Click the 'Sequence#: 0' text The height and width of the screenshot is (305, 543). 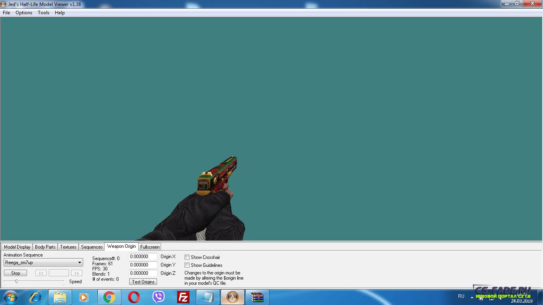106,259
